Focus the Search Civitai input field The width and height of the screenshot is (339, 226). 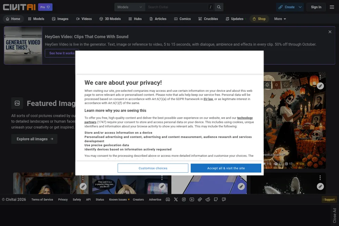[177, 7]
